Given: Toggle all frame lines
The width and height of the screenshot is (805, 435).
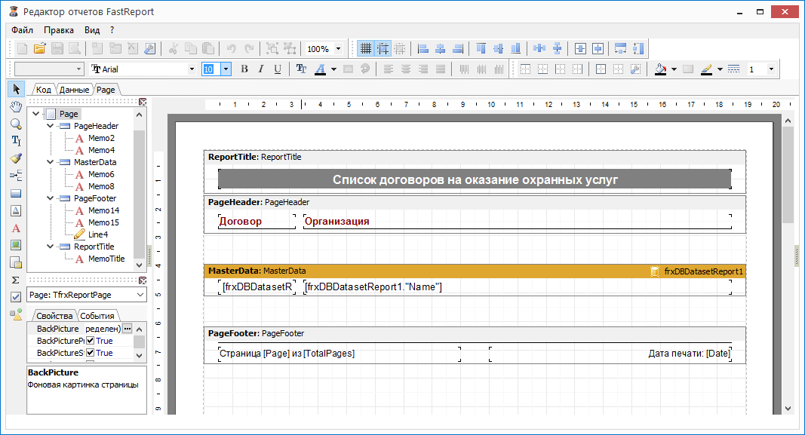Looking at the screenshot, I should pos(601,69).
